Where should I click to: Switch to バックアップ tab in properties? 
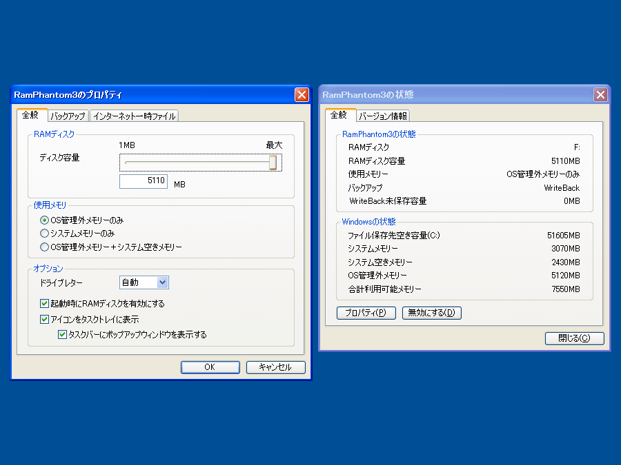tap(68, 116)
